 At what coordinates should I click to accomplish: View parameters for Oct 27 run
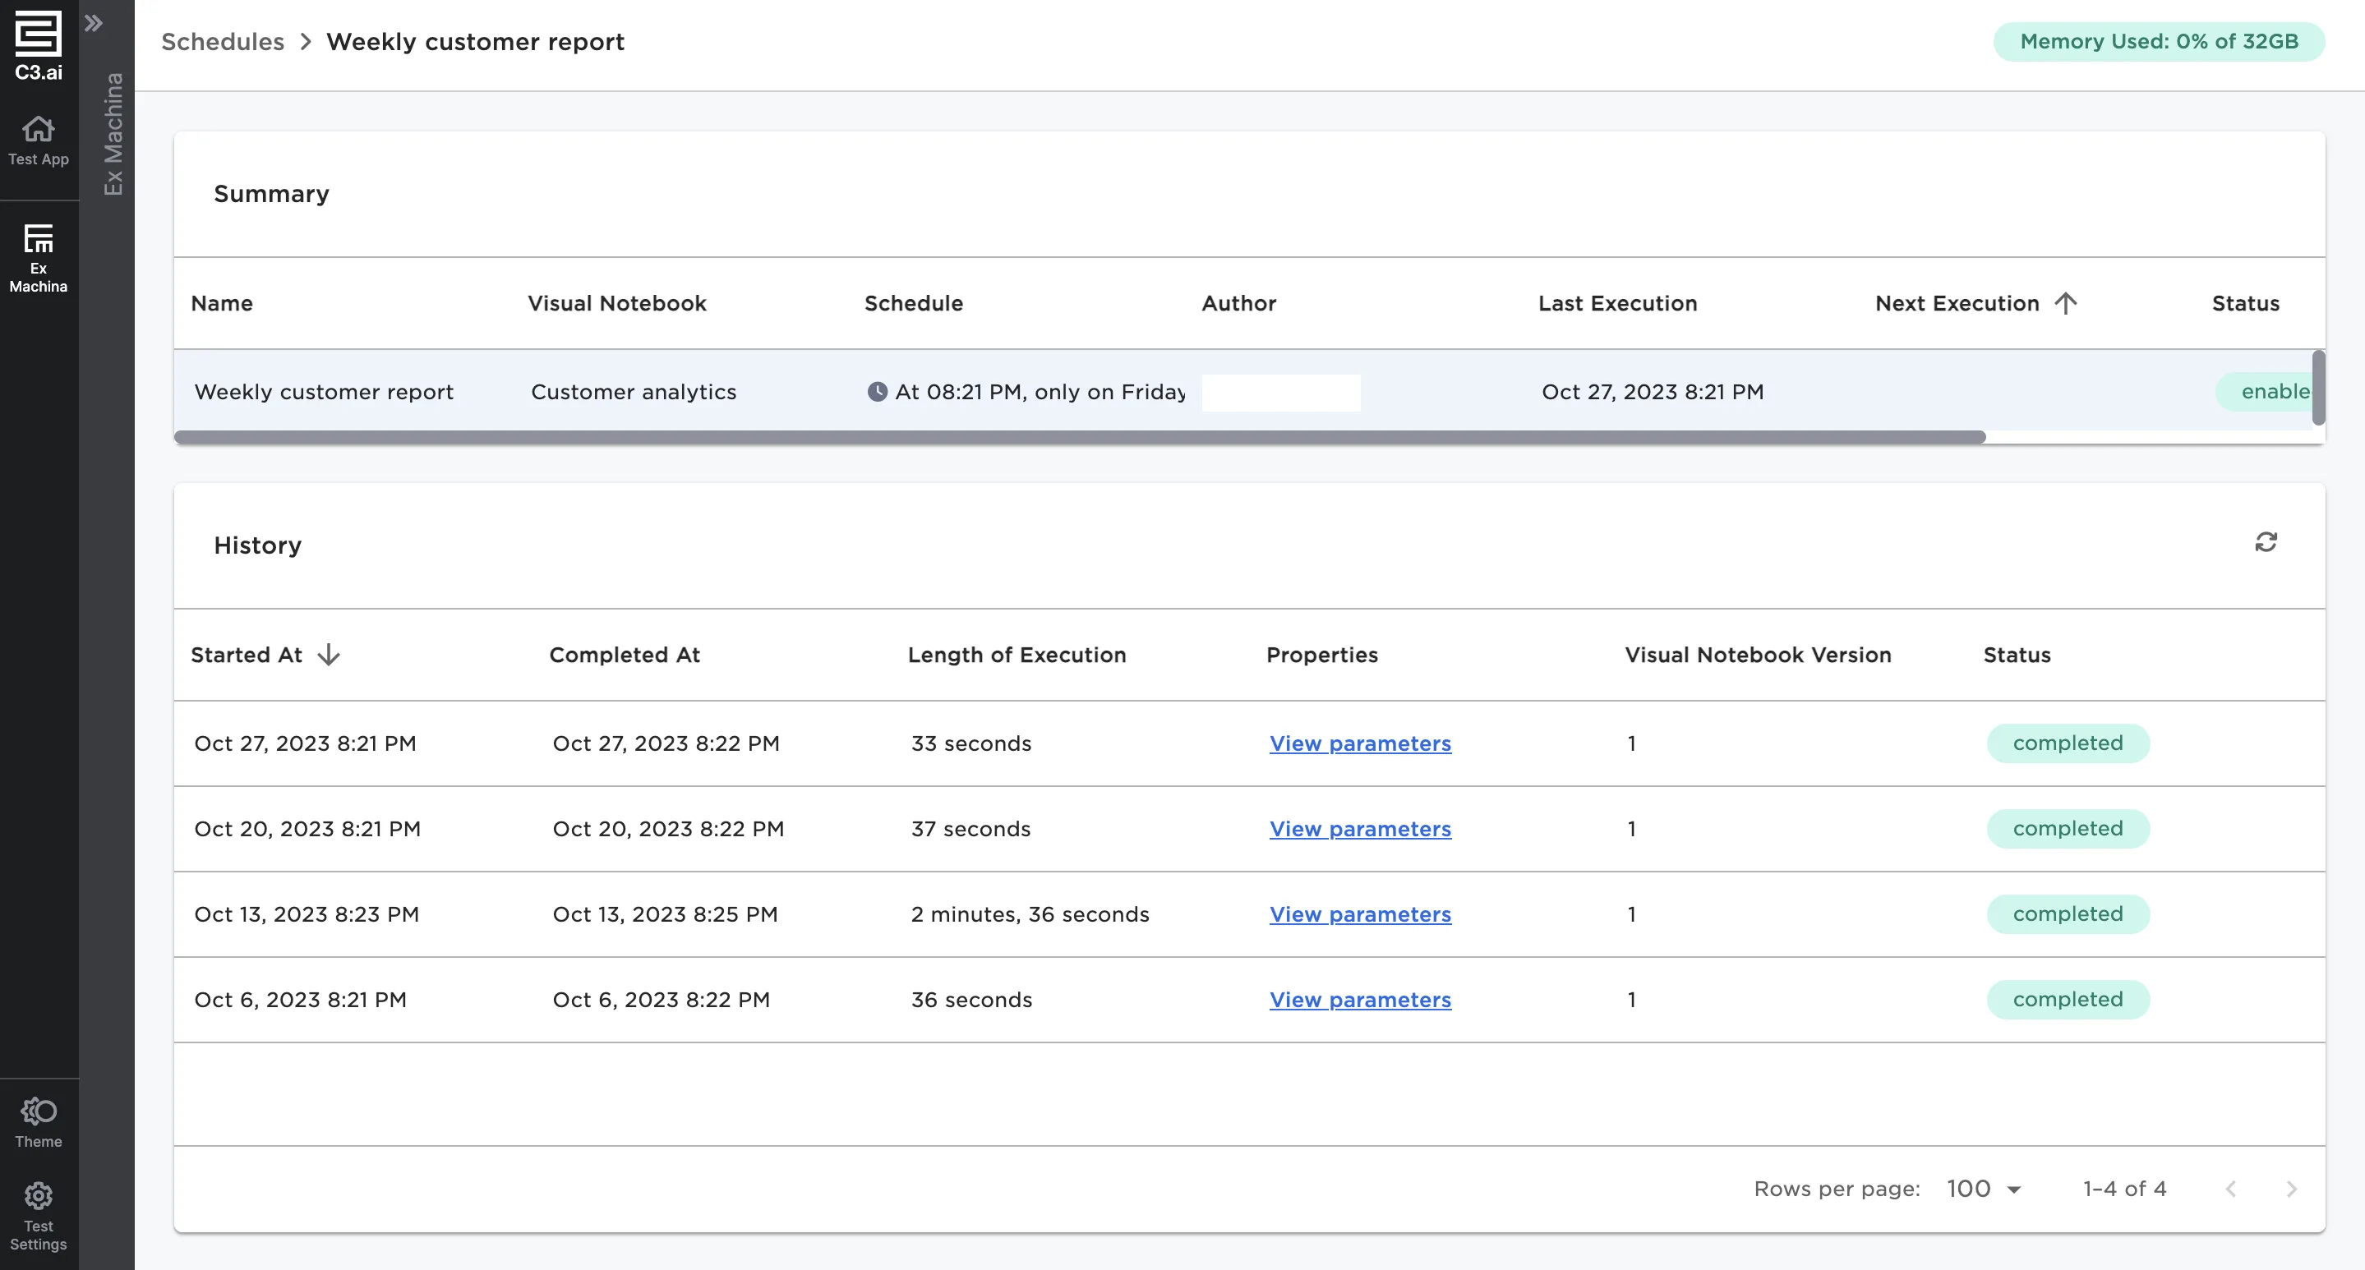[x=1360, y=744]
